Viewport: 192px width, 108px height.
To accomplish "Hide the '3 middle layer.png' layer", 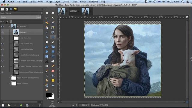I will 2,49.
